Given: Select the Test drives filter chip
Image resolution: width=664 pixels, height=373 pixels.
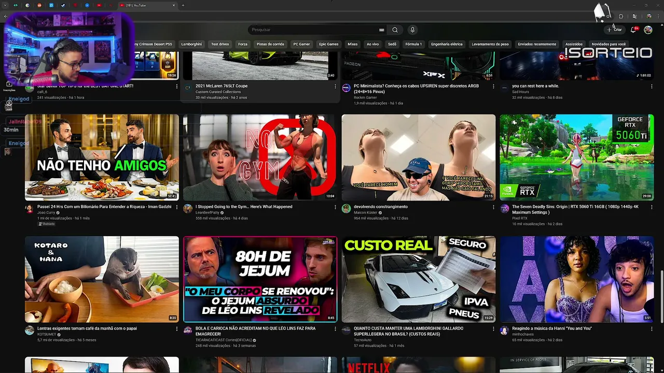Looking at the screenshot, I should [220, 44].
